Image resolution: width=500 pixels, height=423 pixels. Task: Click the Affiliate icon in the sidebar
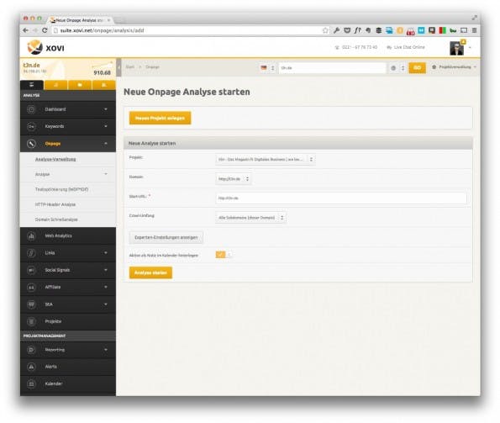(31, 288)
